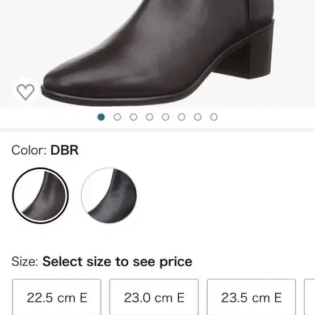
Task: Jump to fourth product image dot
Action: (x=149, y=117)
